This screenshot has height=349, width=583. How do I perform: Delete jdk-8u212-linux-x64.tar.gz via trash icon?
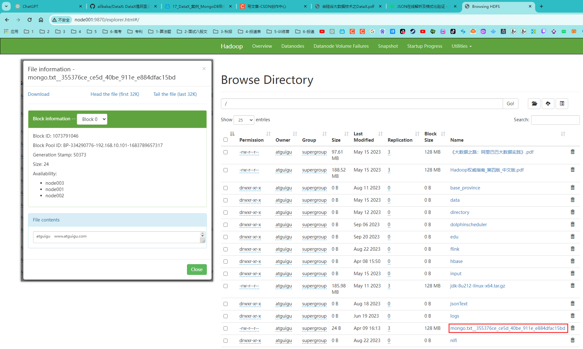[x=572, y=285]
